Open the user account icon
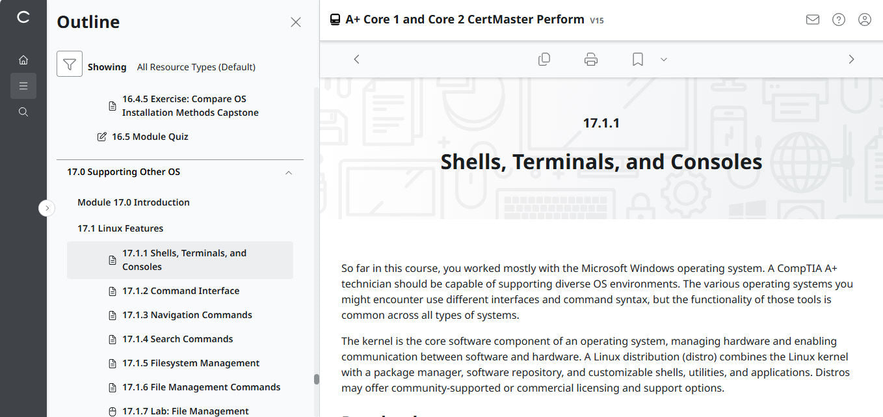883x417 pixels. click(864, 20)
